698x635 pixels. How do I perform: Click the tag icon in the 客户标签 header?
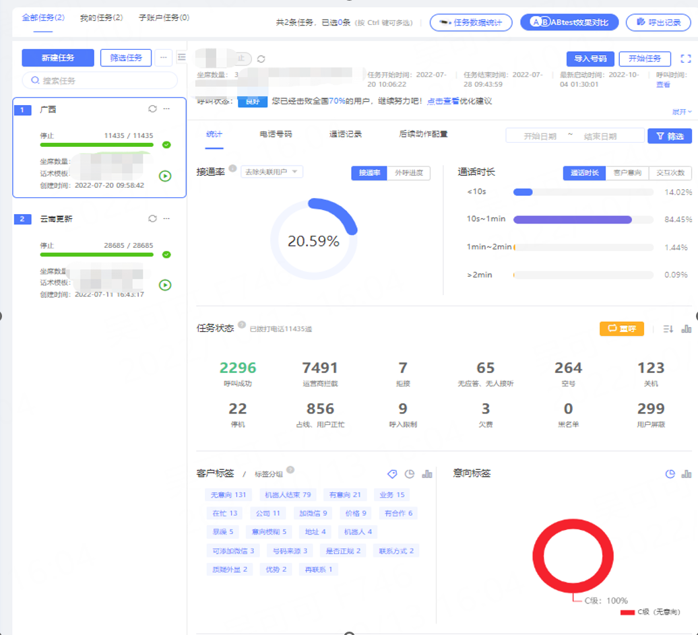click(x=392, y=474)
